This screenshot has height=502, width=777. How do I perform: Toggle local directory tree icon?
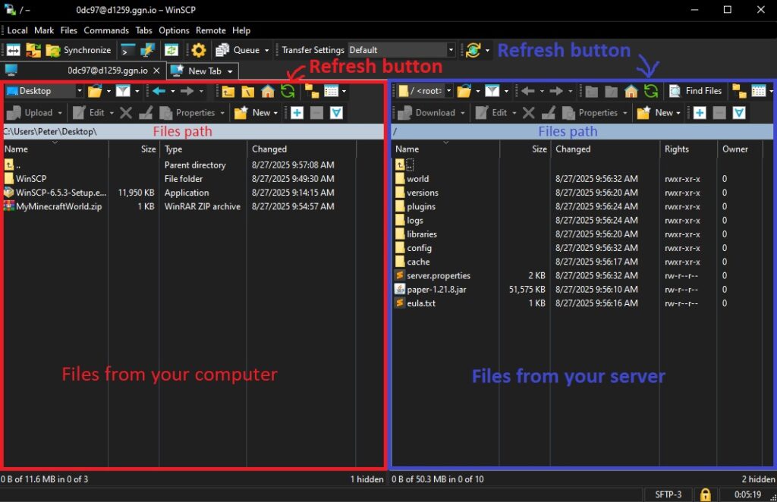point(312,91)
